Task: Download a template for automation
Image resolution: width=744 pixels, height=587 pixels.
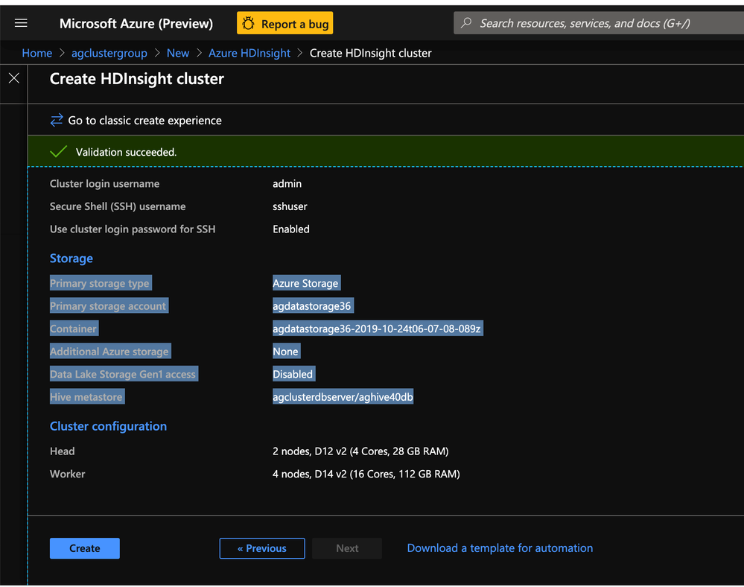Action: [x=500, y=548]
